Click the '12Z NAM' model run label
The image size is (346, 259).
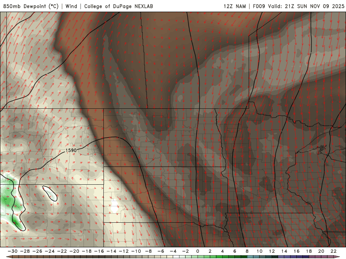234,6
